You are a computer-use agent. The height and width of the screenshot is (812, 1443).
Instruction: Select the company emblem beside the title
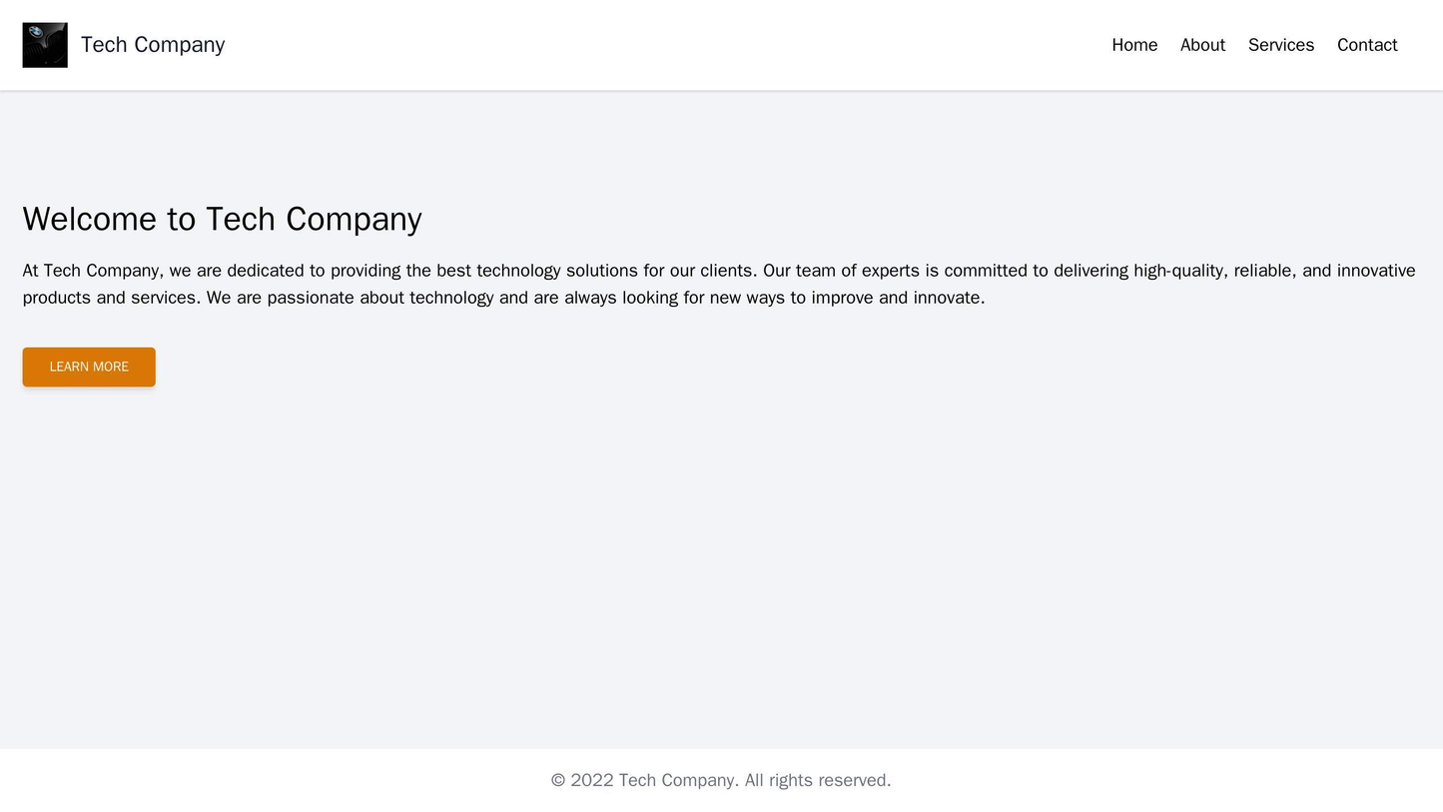44,44
